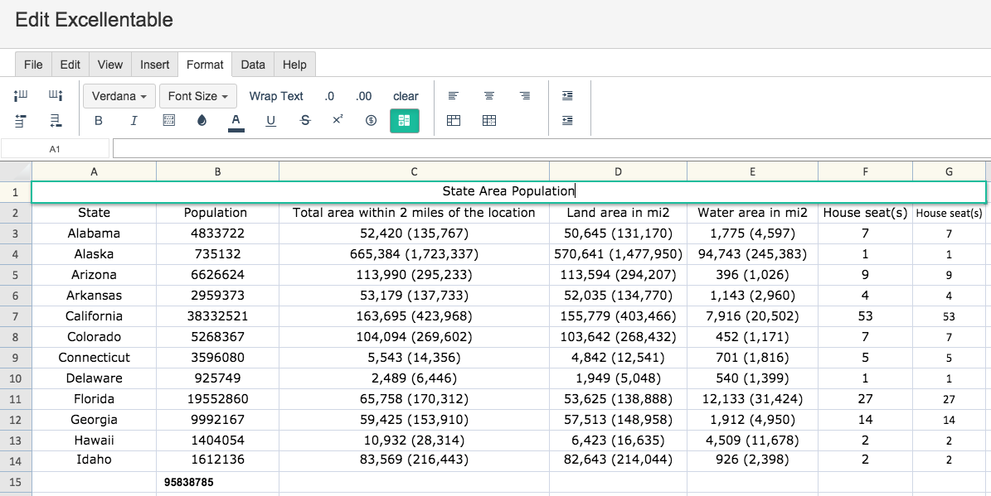The height and width of the screenshot is (496, 991).
Task: Expand the Font Size dropdown
Action: 198,96
